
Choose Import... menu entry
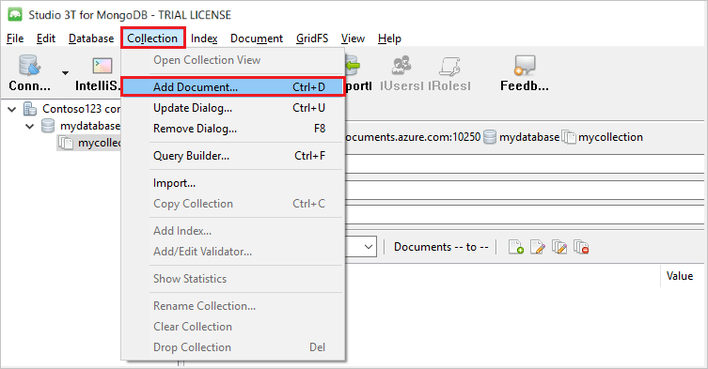click(233, 183)
